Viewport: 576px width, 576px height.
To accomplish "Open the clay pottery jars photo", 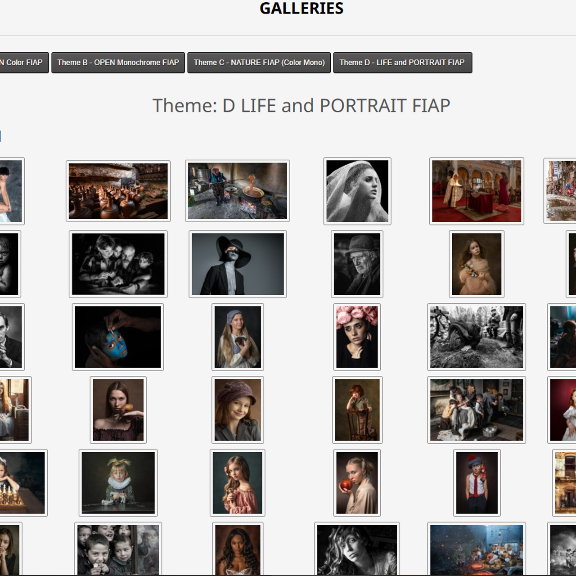I will tap(118, 191).
